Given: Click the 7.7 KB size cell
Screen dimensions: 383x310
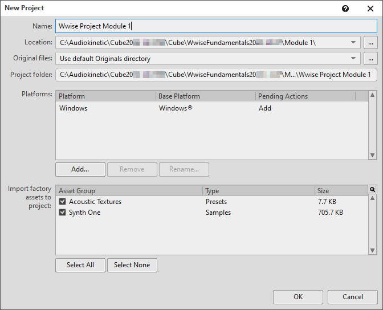Looking at the screenshot, I should point(327,202).
